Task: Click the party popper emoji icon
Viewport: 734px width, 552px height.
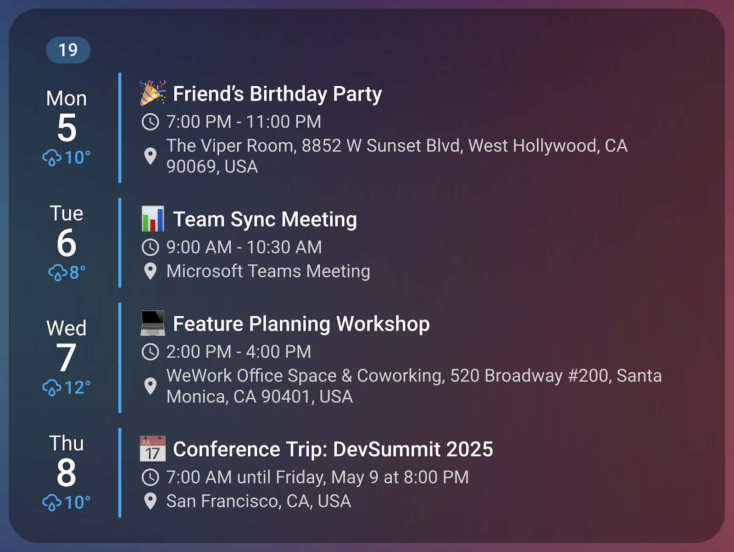Action: [x=152, y=93]
